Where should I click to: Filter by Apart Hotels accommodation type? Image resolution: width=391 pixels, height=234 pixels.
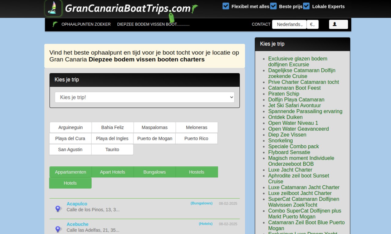112,172
